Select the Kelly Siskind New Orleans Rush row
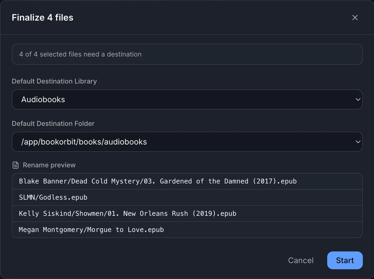 (x=187, y=214)
